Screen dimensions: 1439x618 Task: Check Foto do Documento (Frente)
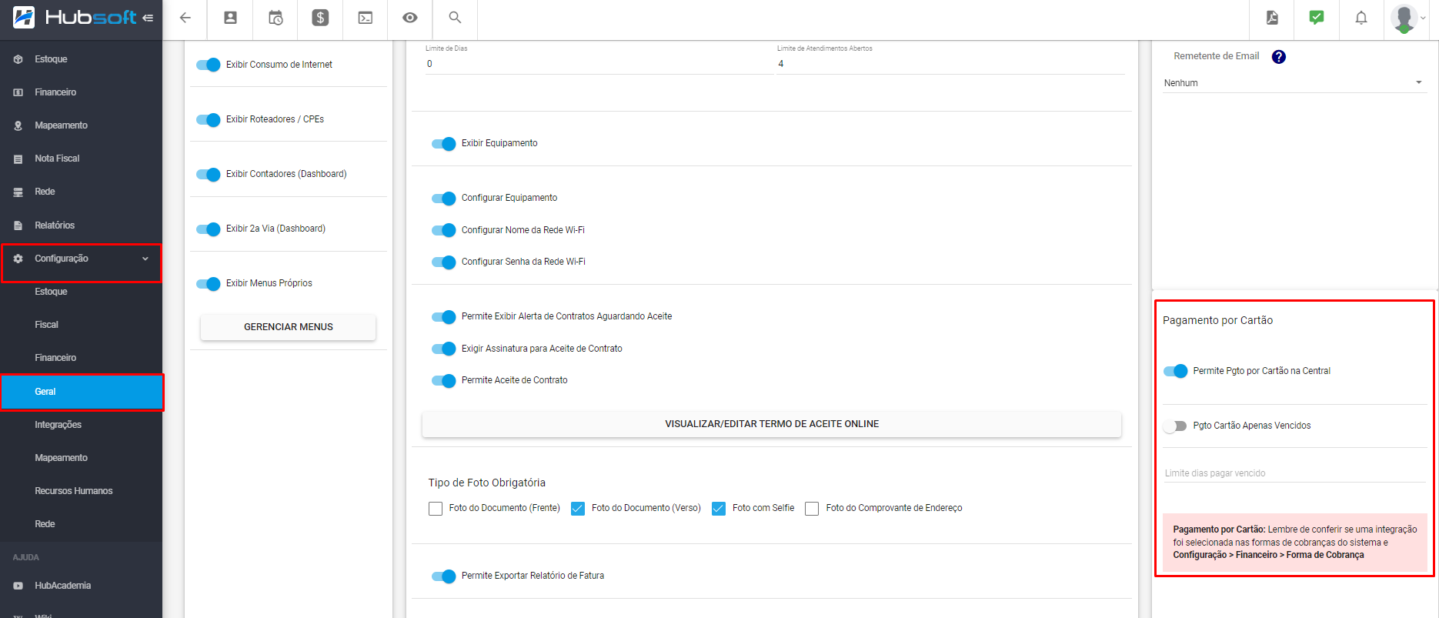coord(436,509)
